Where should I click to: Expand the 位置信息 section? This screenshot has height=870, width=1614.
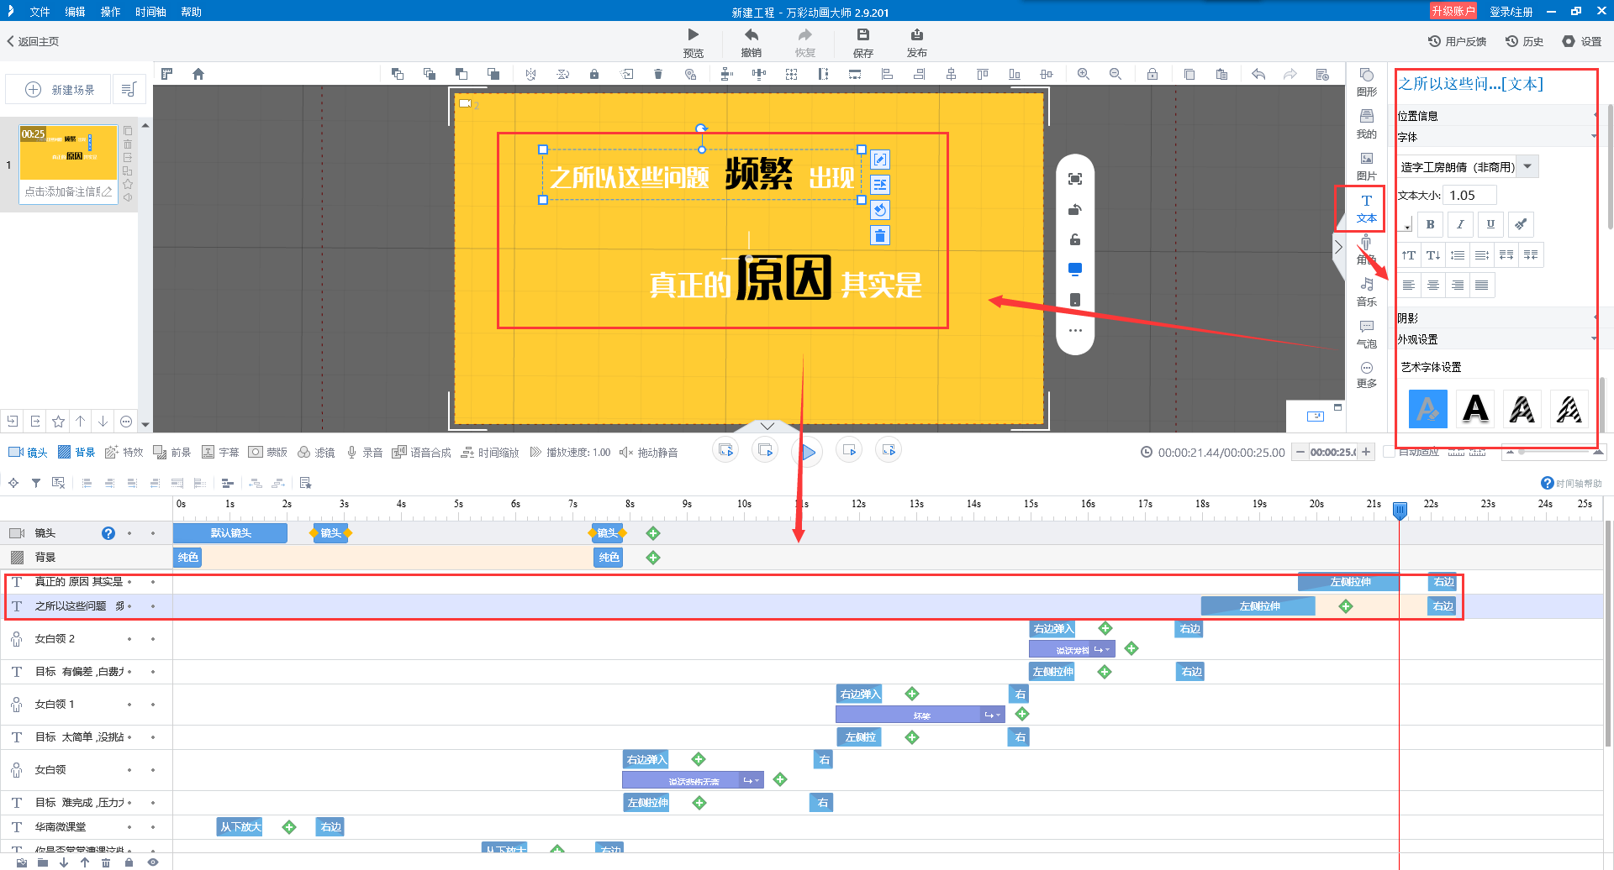pos(1497,116)
